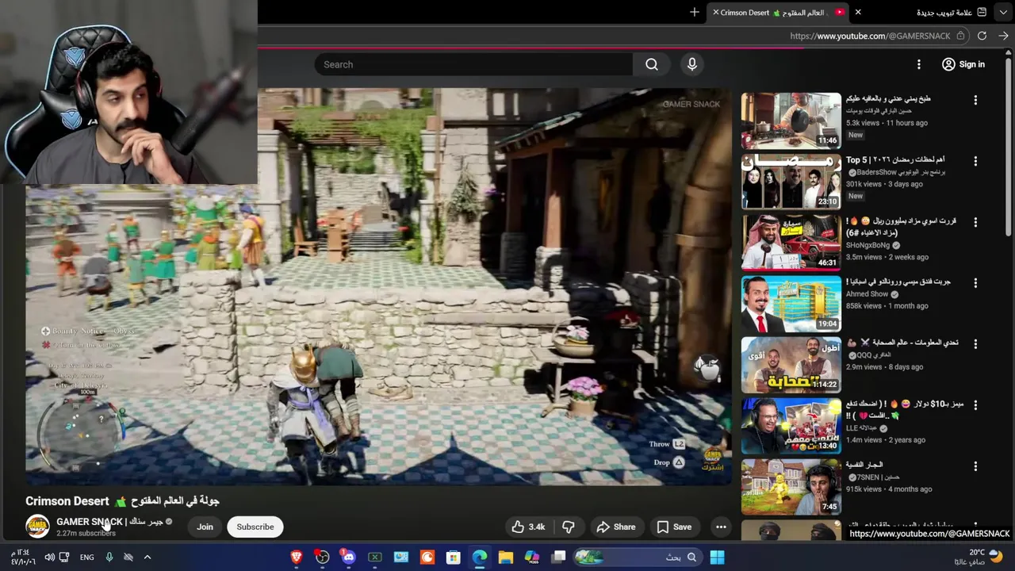This screenshot has height=571, width=1015.
Task: Click the site lock icon in address bar
Action: click(x=960, y=36)
